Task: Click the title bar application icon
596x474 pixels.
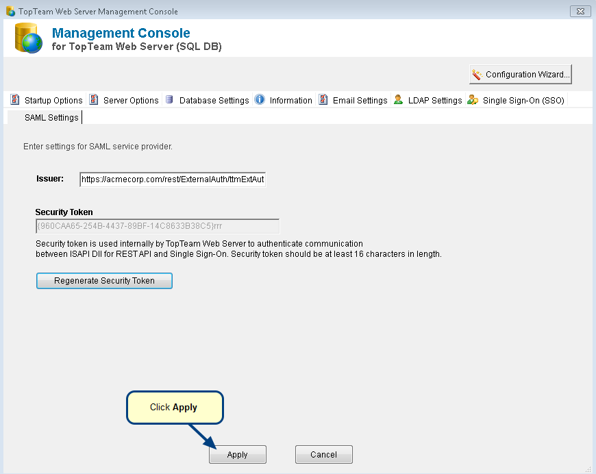Action: click(11, 11)
